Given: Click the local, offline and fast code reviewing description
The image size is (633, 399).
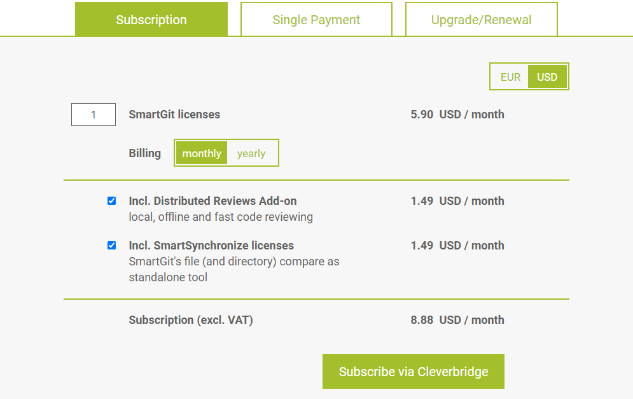Looking at the screenshot, I should [x=221, y=217].
